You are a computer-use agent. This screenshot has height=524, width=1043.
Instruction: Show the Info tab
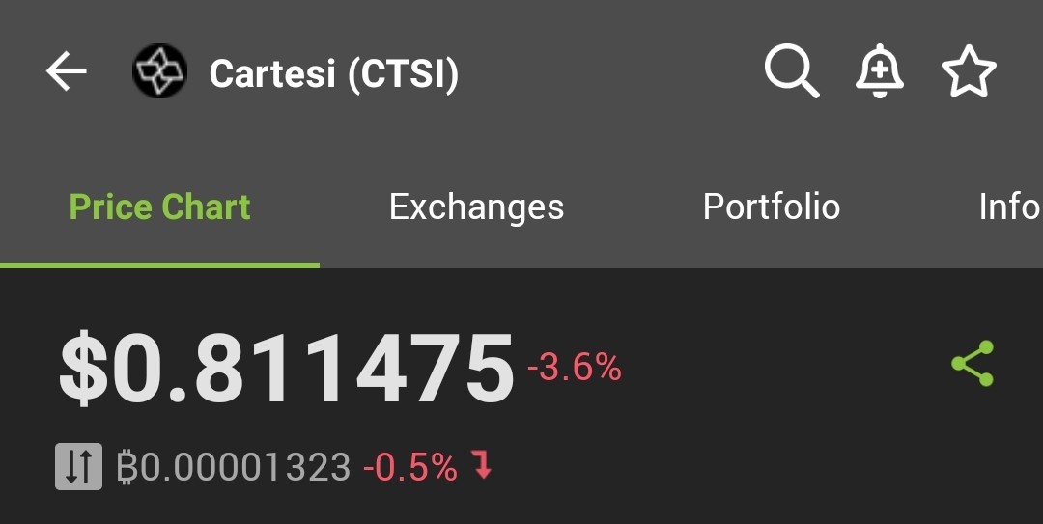1010,207
